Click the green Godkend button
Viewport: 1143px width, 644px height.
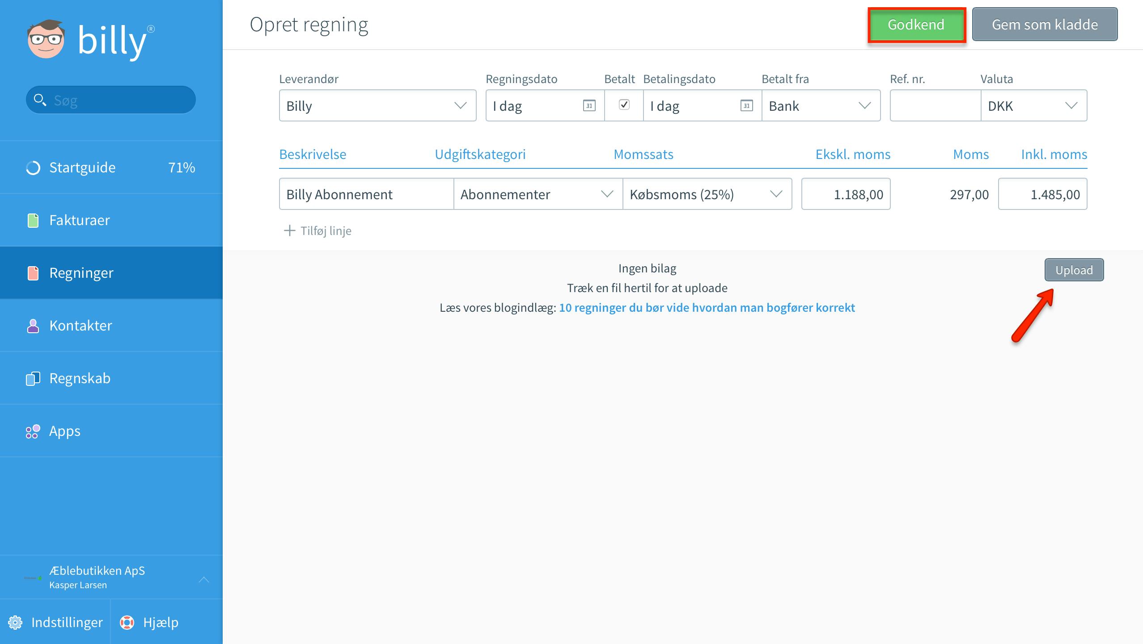tap(916, 25)
